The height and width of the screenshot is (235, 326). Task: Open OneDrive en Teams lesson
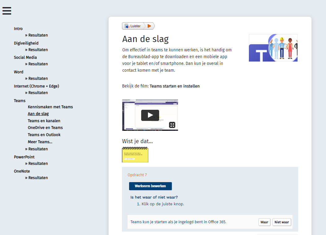click(45, 128)
